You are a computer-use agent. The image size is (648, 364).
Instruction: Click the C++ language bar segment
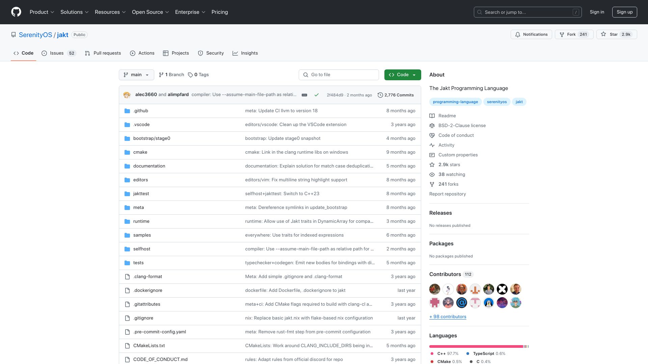(476, 346)
